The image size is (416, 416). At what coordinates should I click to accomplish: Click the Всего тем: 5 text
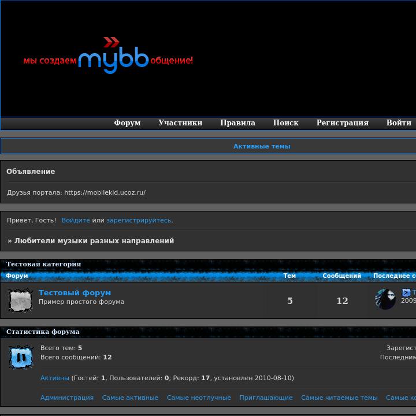click(x=61, y=348)
